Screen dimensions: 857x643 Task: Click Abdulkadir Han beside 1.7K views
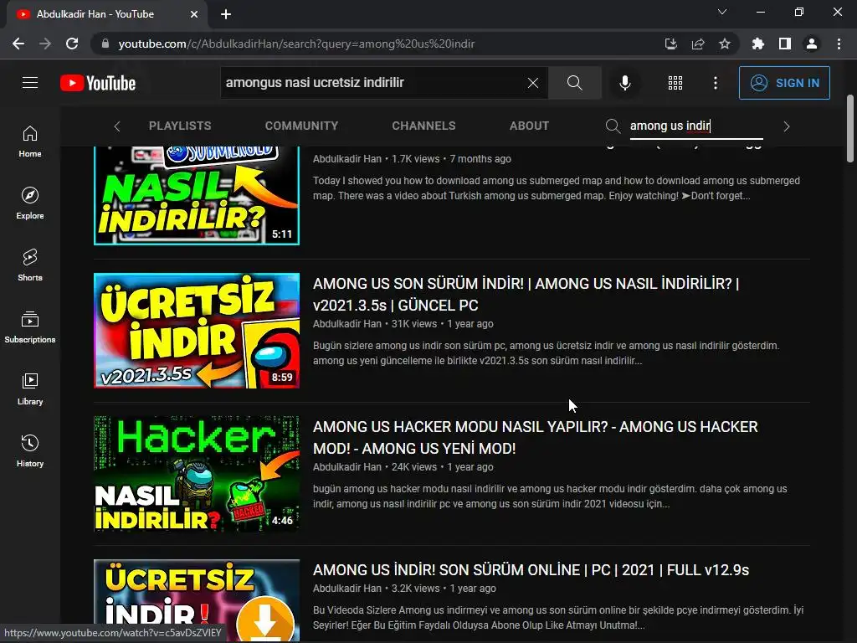pyautogui.click(x=347, y=158)
